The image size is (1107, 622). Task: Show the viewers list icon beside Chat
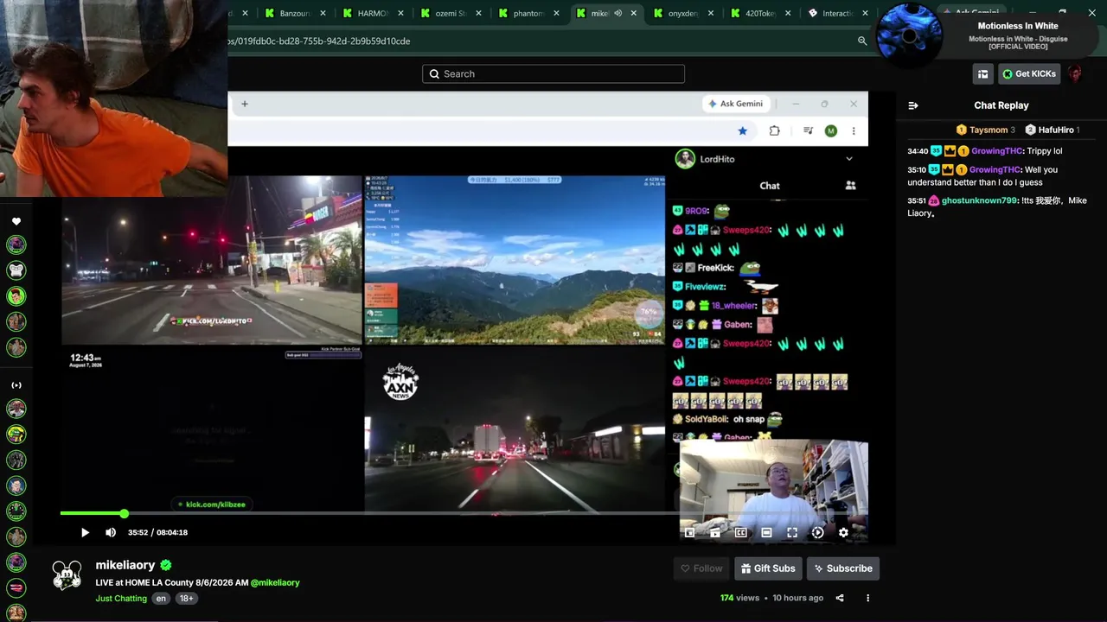pos(850,186)
